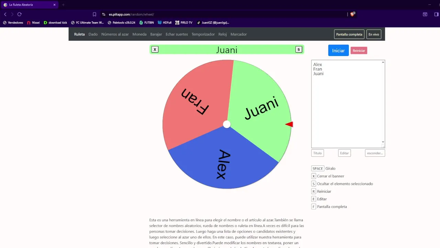Open the download kick bookmark

click(55, 23)
